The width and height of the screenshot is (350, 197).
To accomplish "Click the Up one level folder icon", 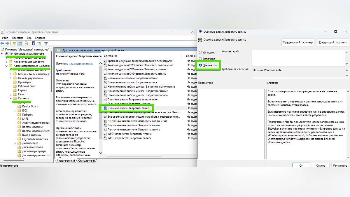I will pos(15,43).
